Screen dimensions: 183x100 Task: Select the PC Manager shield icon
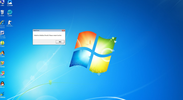pyautogui.click(x=2, y=63)
